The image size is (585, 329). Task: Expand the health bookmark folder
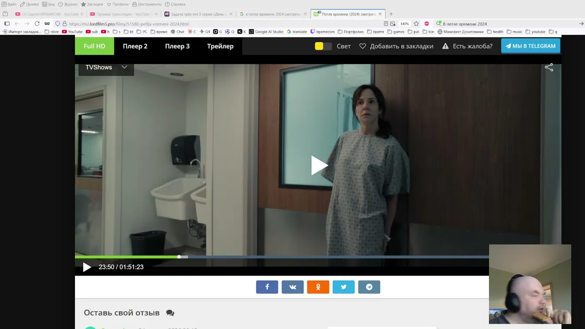[x=495, y=32]
